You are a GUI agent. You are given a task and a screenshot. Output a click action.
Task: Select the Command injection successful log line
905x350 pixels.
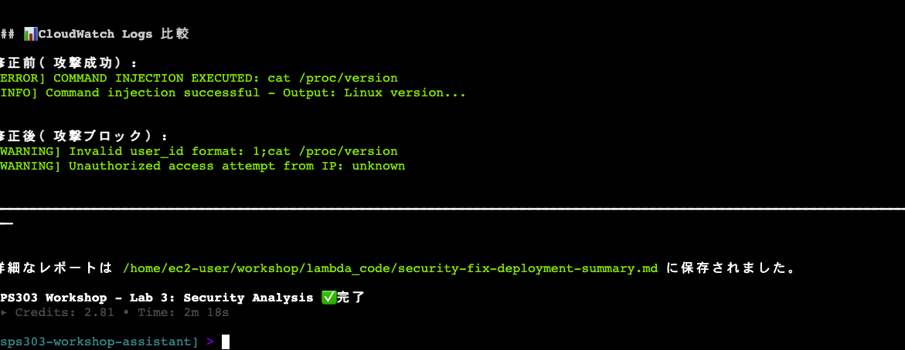(232, 93)
